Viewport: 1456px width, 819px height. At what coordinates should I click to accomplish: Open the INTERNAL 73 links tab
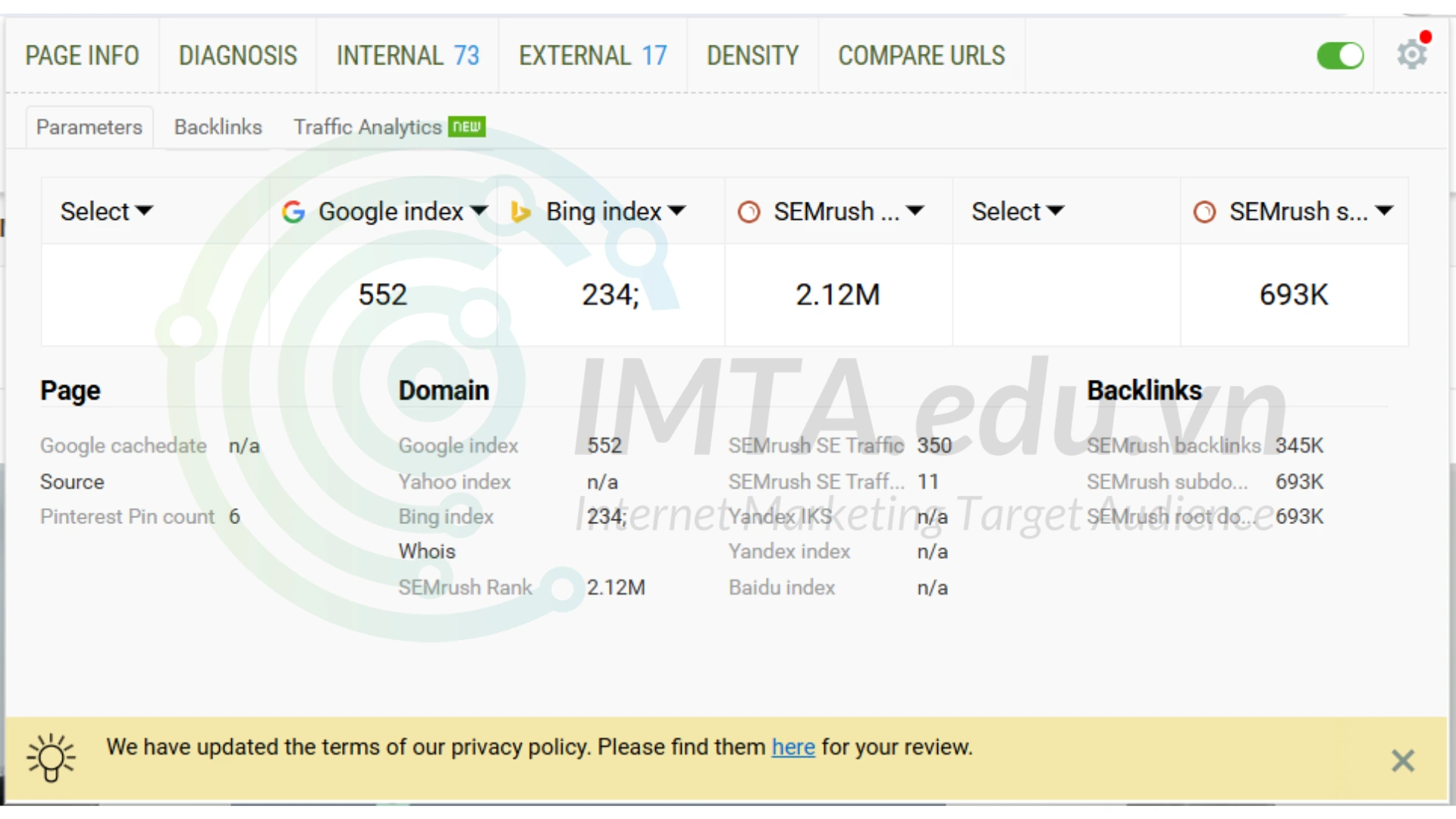(x=408, y=55)
